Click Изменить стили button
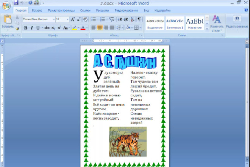 [217, 23]
